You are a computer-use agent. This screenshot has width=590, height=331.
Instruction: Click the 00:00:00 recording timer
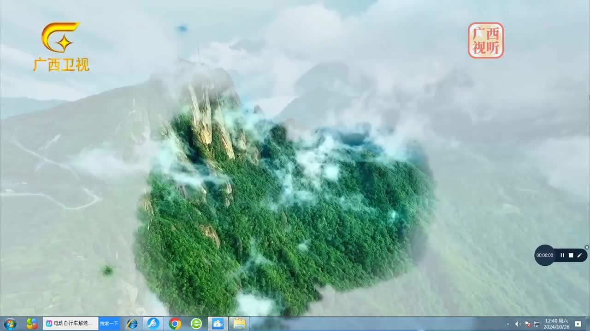click(545, 255)
